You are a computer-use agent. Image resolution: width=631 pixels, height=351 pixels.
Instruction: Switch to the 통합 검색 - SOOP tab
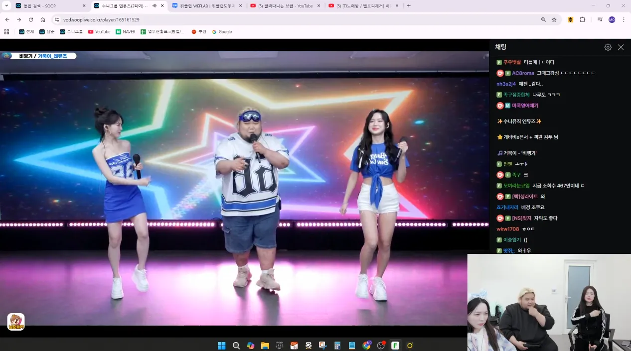(46, 6)
